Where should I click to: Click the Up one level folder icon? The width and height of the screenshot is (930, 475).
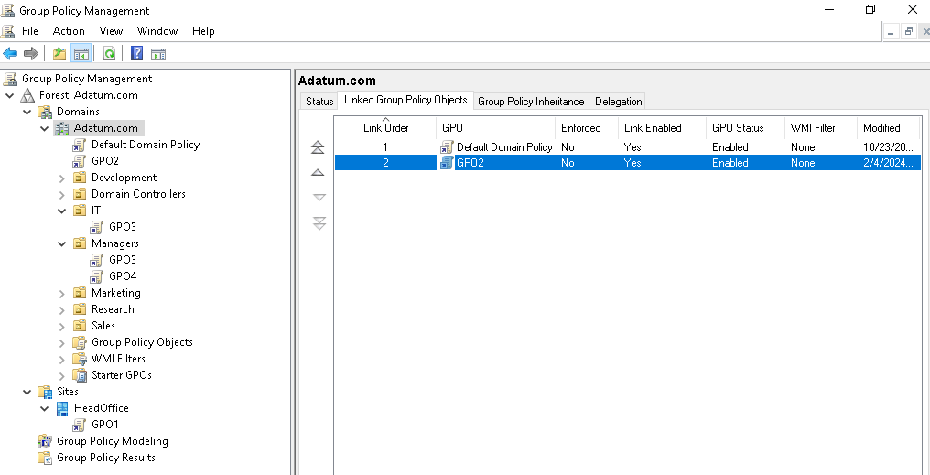pyautogui.click(x=59, y=54)
